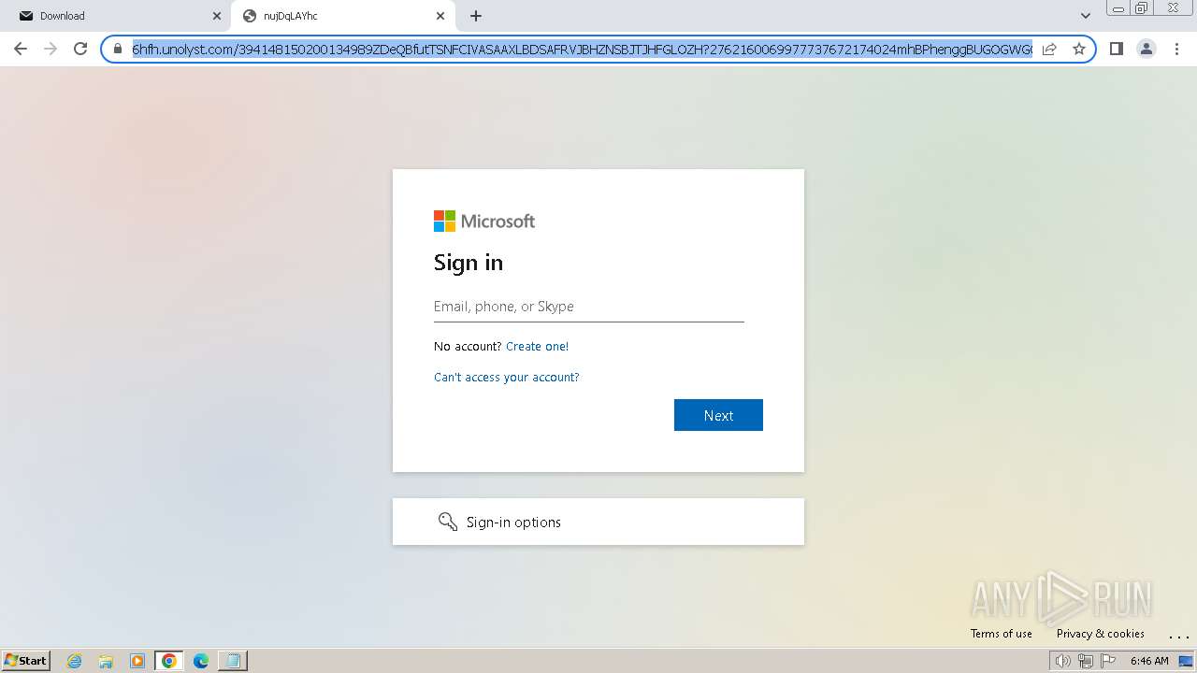Image resolution: width=1197 pixels, height=673 pixels.
Task: Close the nujDqLAYhc tab
Action: pos(440,16)
